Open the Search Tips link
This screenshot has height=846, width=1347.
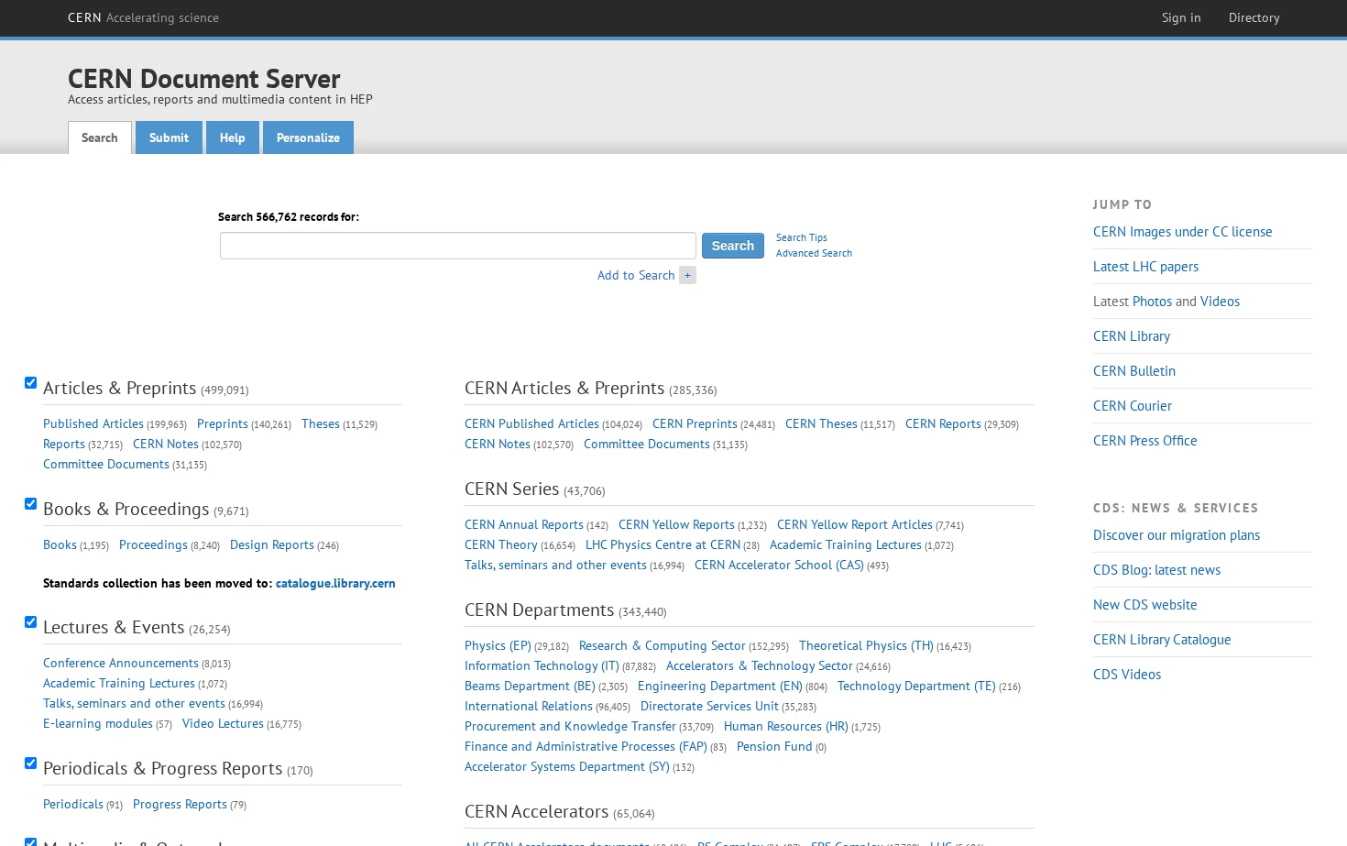point(801,237)
